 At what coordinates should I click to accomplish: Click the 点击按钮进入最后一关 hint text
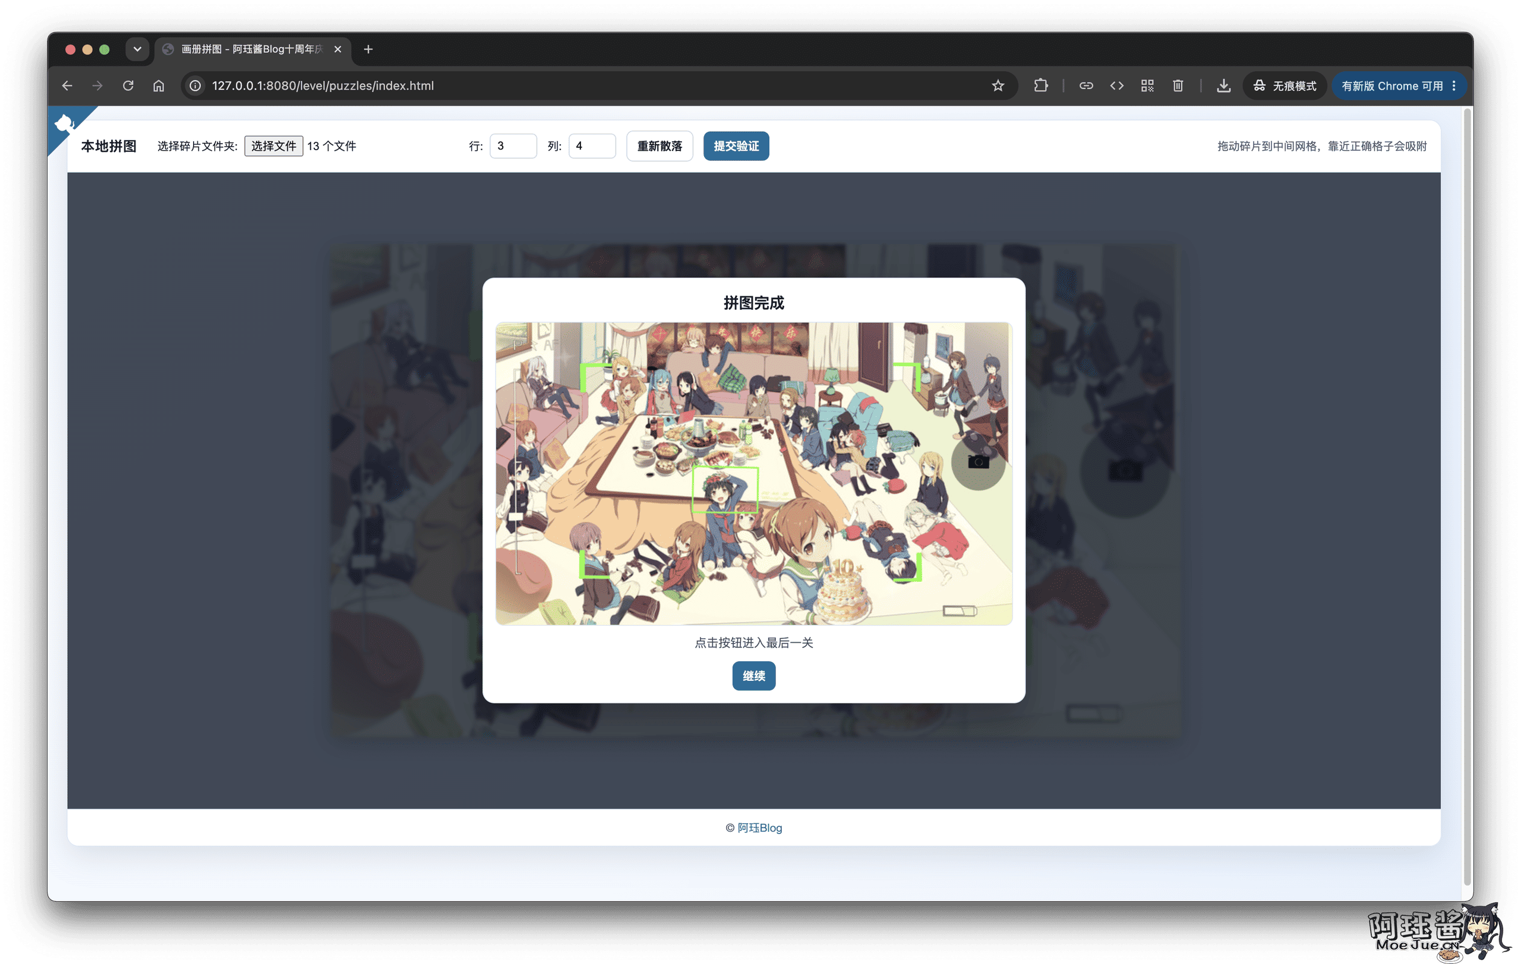point(753,642)
